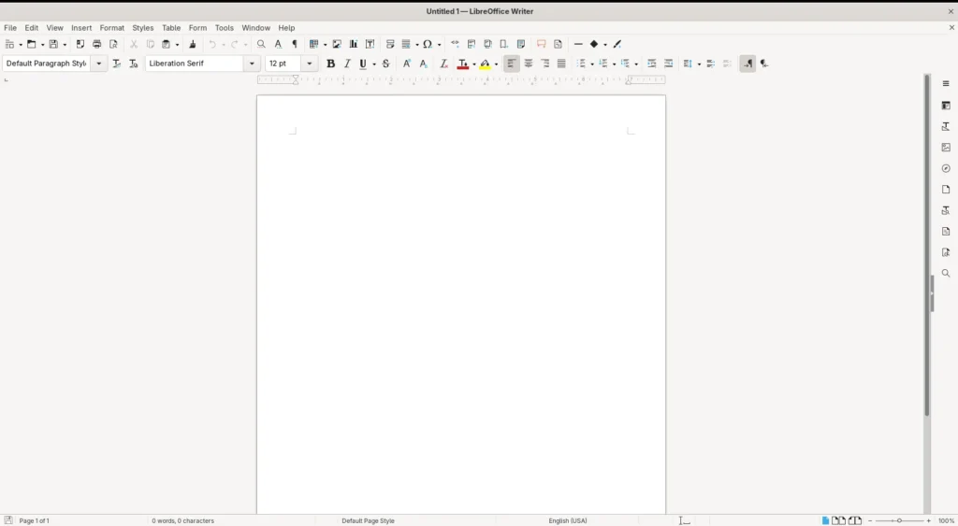
Task: Click the 100% zoom level indicator
Action: tap(947, 520)
